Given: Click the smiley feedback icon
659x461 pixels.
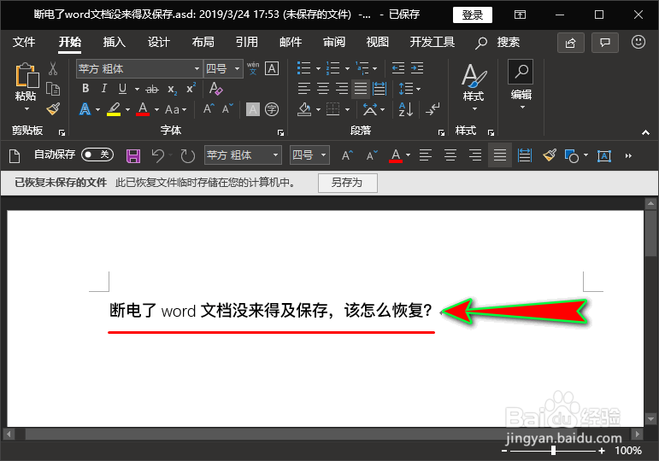Looking at the screenshot, I should click(638, 42).
